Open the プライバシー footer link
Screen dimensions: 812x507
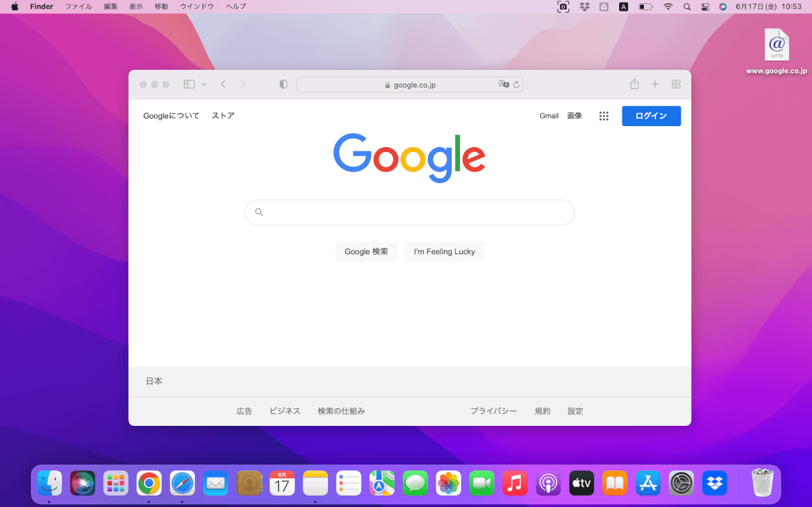494,411
